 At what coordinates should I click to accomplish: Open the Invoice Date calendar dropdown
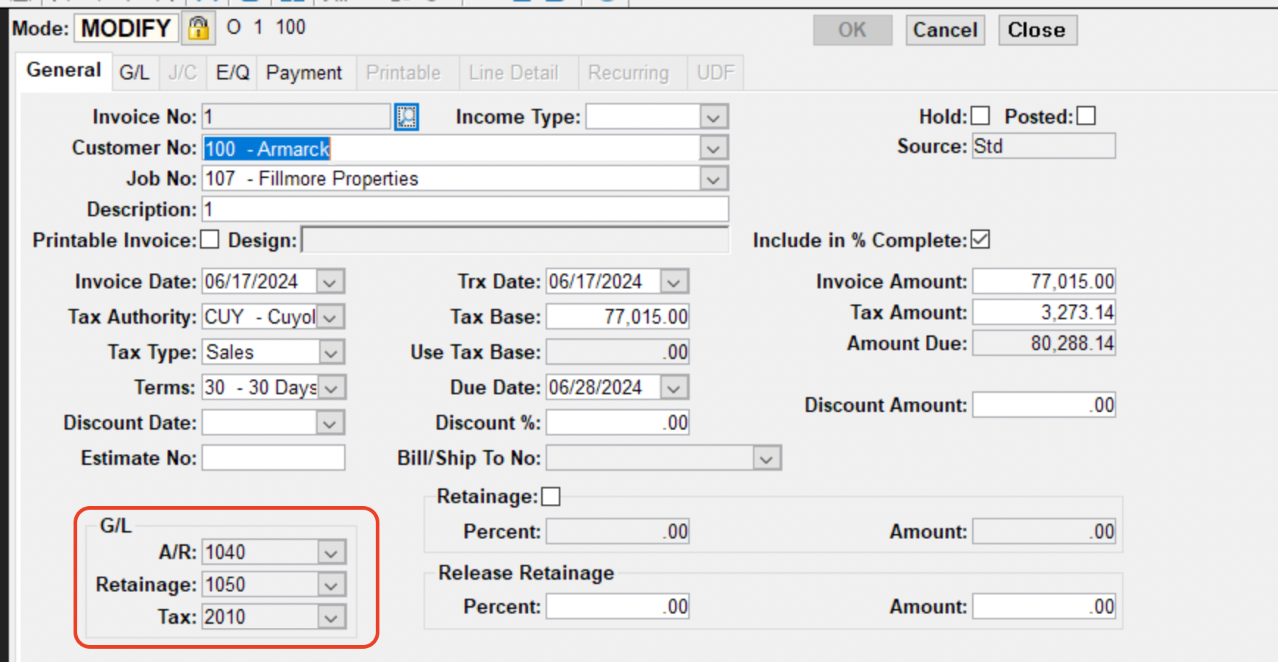pos(330,282)
